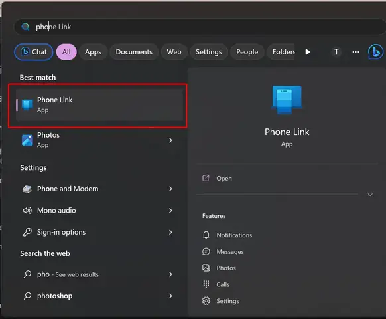Click the magnifier icon beside pho web result
The image size is (386, 319).
(x=27, y=274)
